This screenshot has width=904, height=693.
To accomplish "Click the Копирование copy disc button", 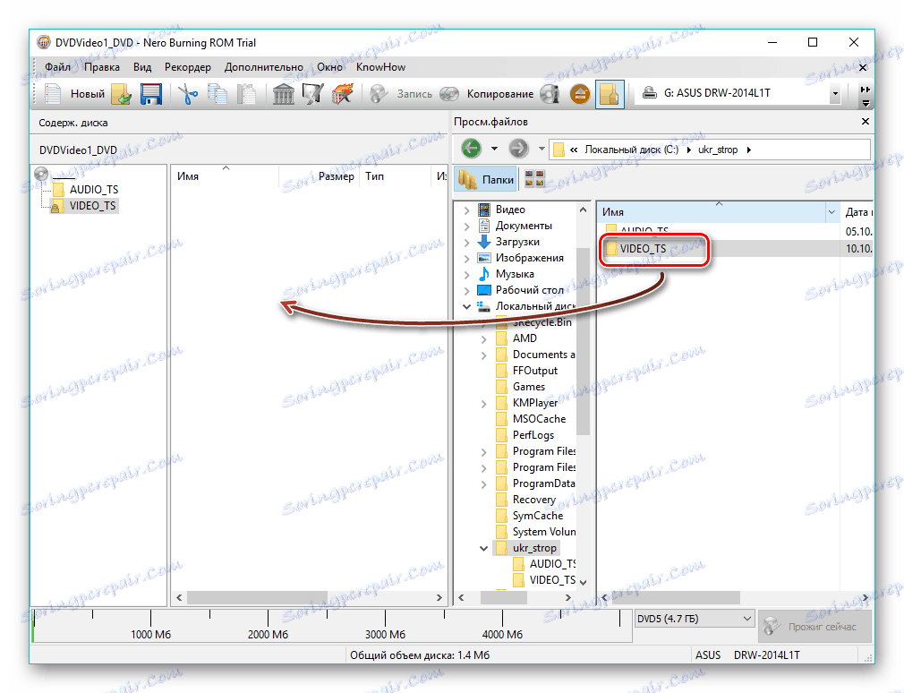I will tap(487, 94).
